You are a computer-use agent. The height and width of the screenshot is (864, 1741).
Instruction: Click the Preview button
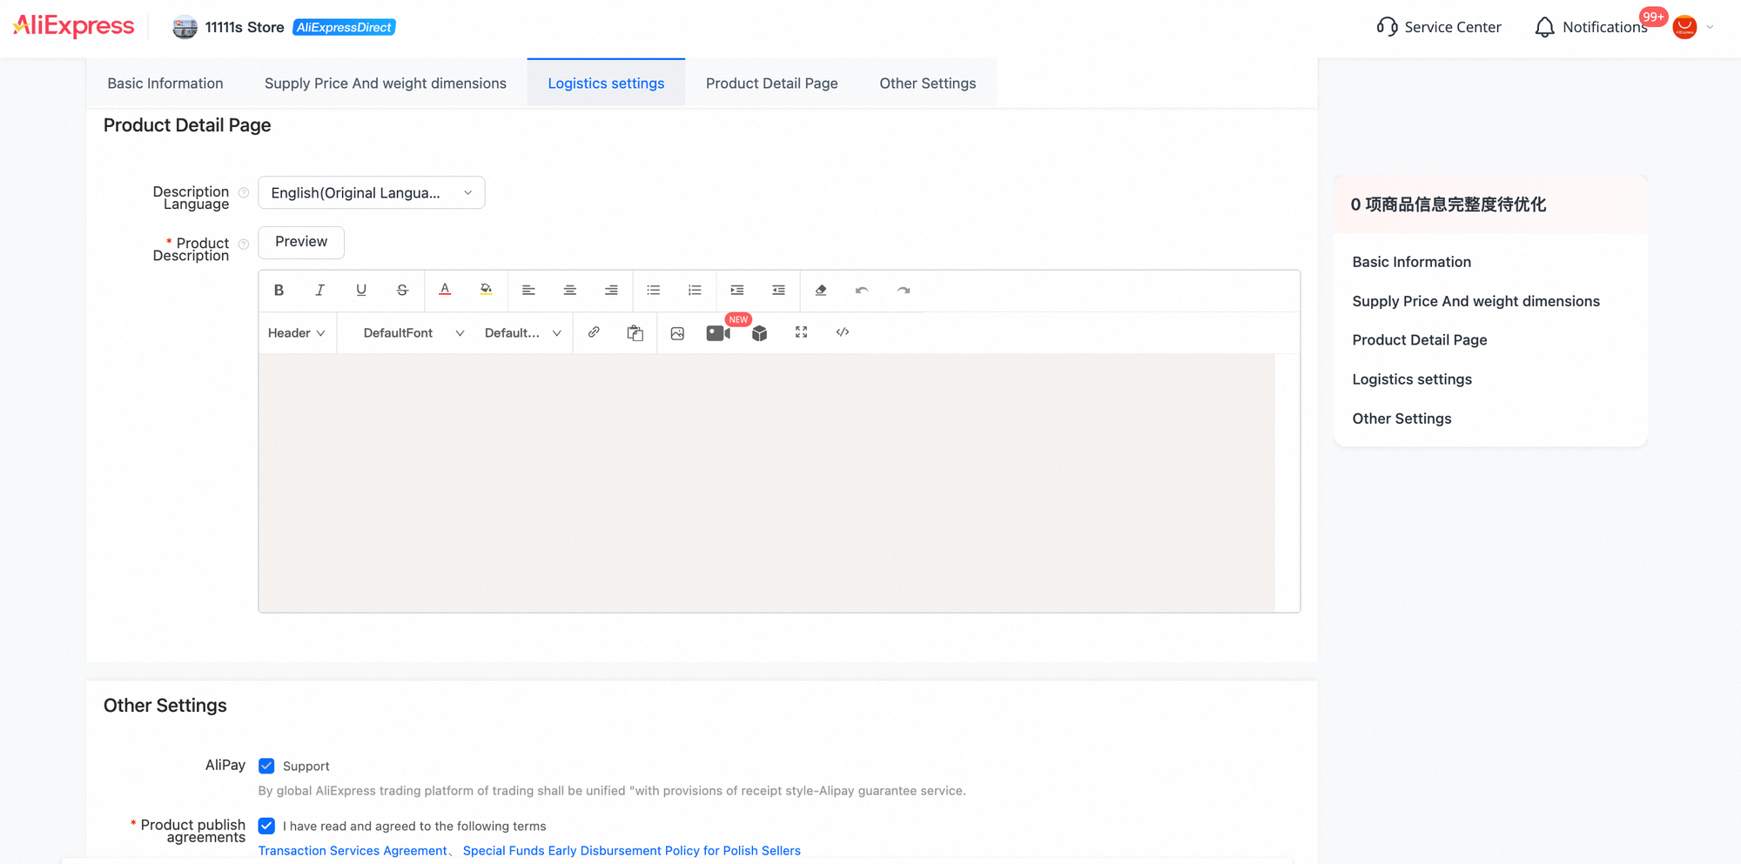tap(301, 242)
